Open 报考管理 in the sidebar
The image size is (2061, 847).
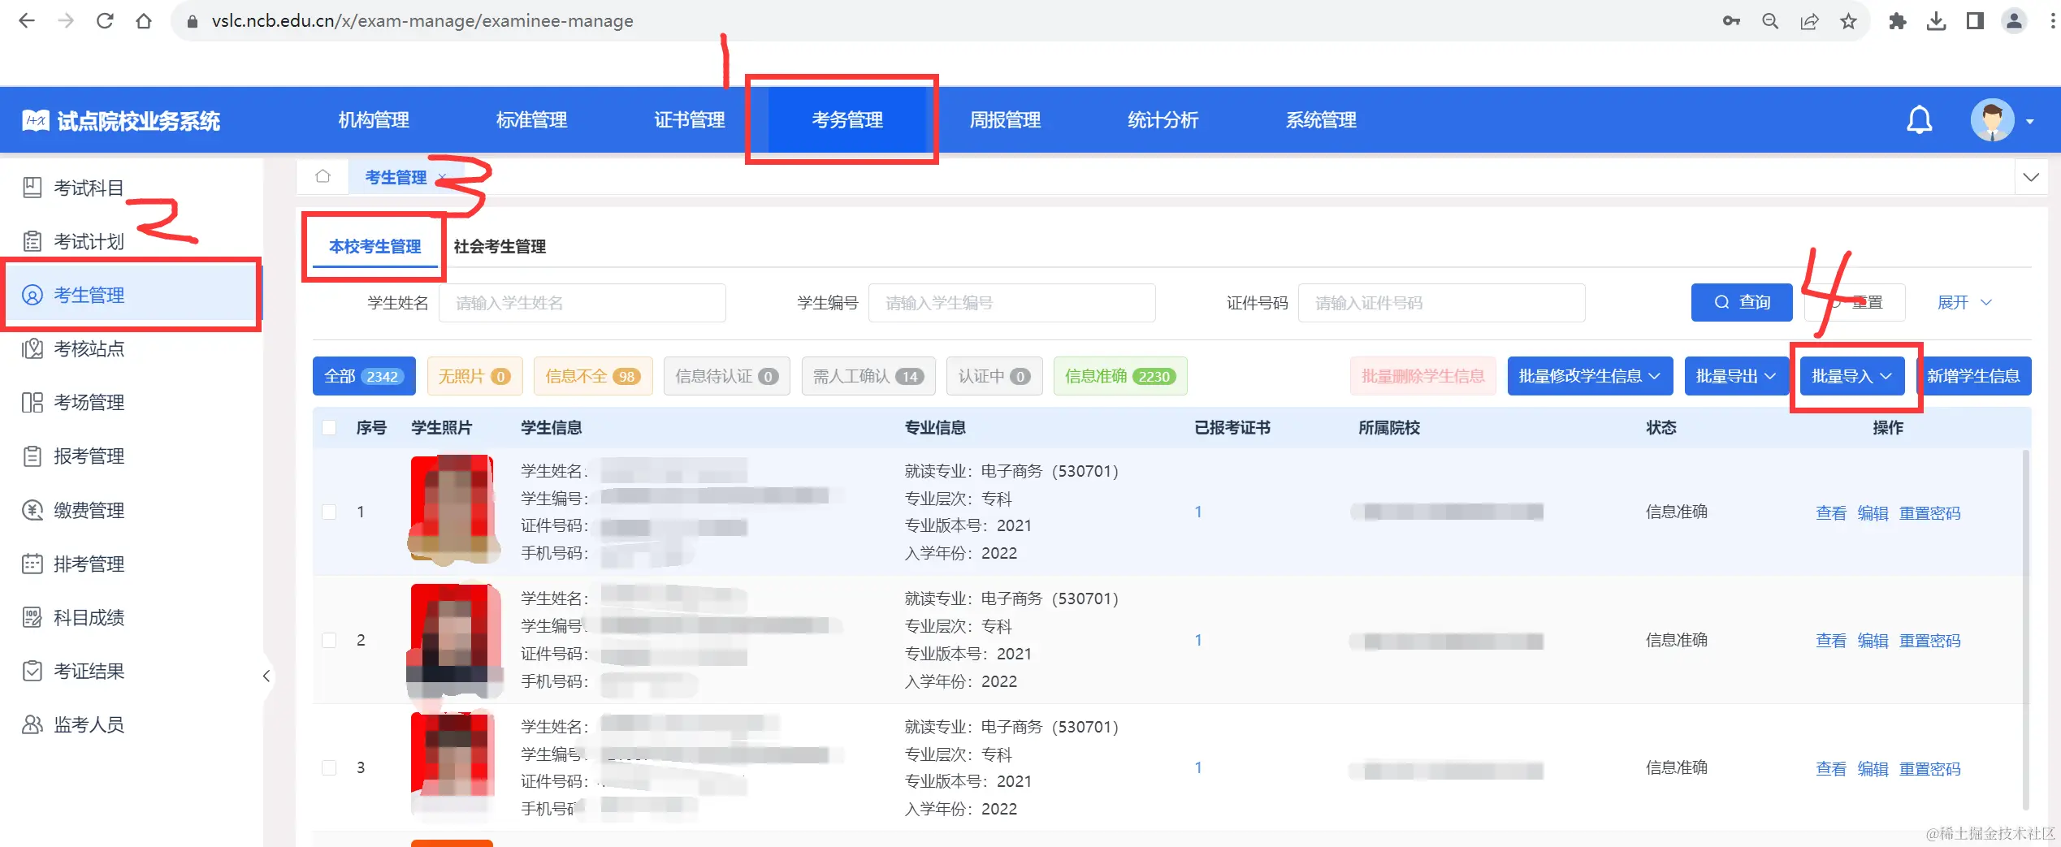tap(132, 456)
